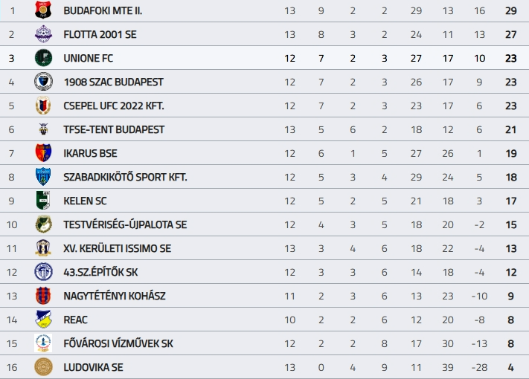The height and width of the screenshot is (379, 529).
Task: Click the Flotta 2001 SE team name
Action: (x=100, y=34)
